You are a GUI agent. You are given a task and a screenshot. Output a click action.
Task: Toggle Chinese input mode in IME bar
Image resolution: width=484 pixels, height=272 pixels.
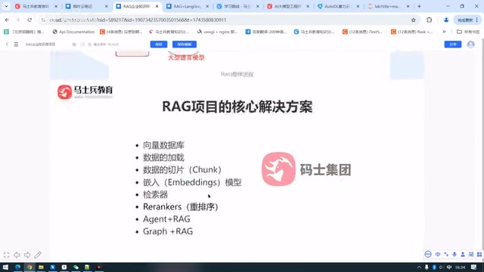(x=438, y=255)
